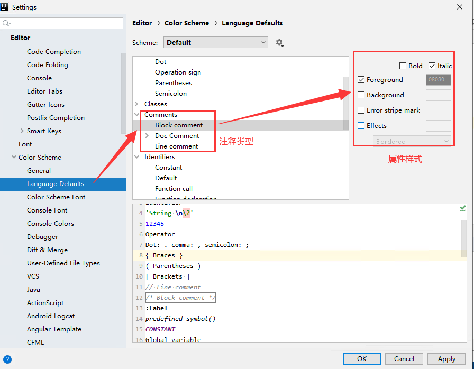Open Console Colors settings
This screenshot has width=474, height=369.
click(x=50, y=224)
